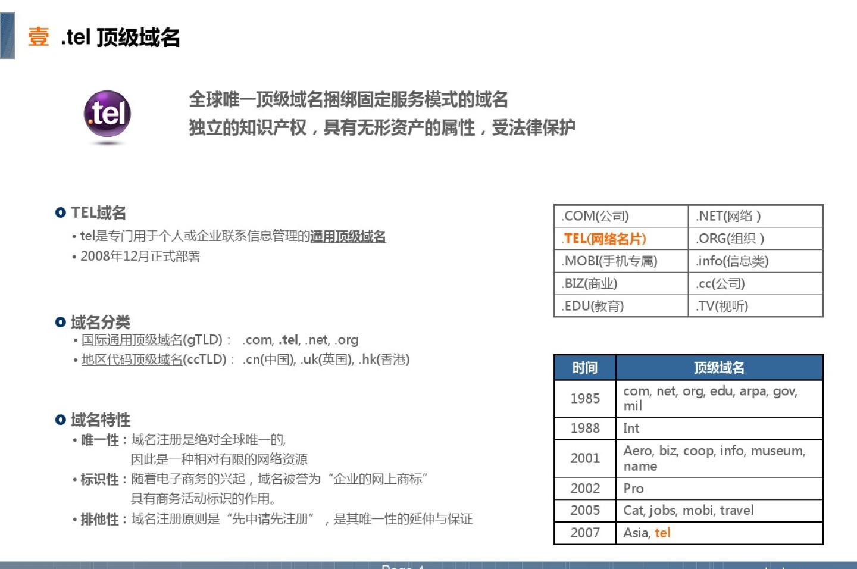This screenshot has height=569, width=857.
Task: Click '.hk(香港)' in the ccTLD list
Action: point(384,359)
